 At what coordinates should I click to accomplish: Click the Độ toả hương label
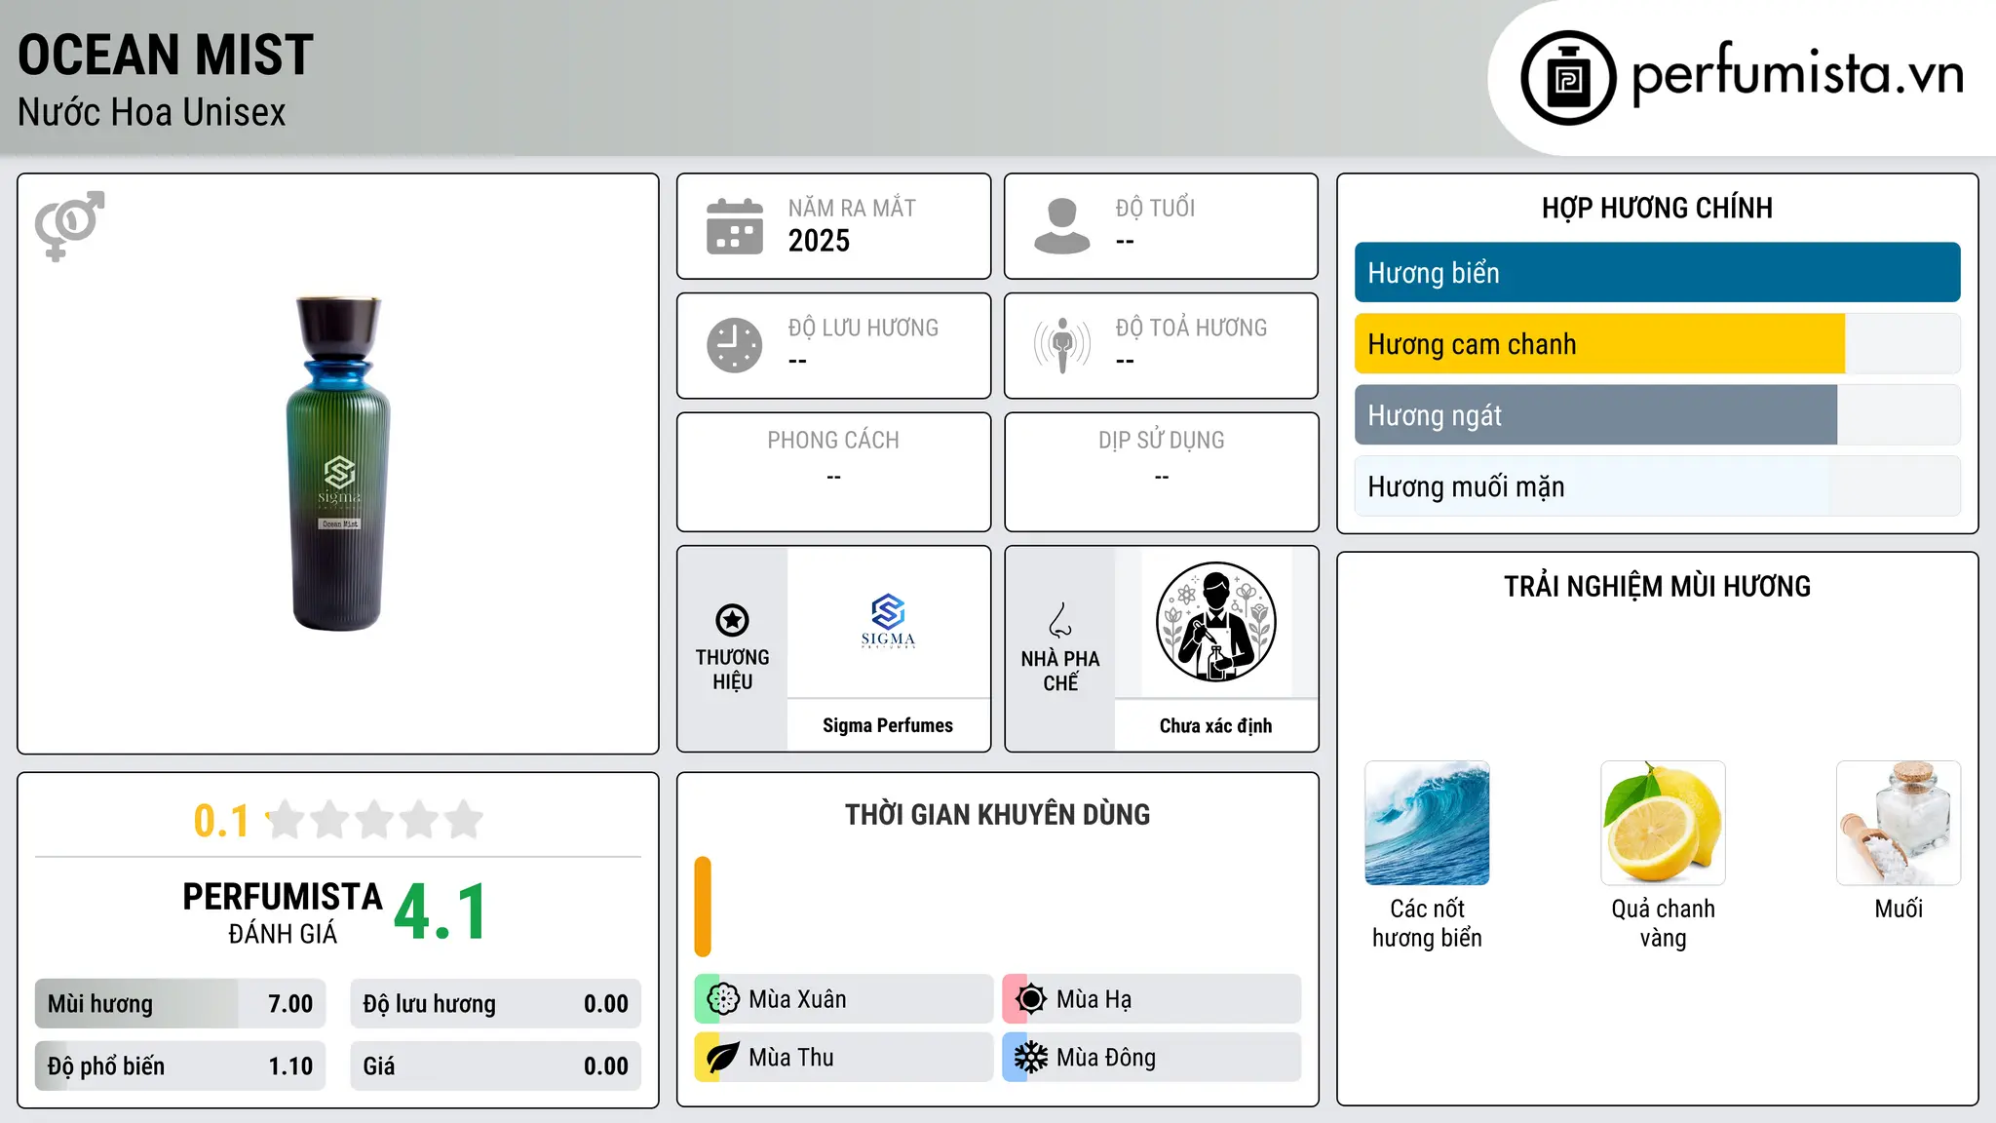(x=1191, y=328)
